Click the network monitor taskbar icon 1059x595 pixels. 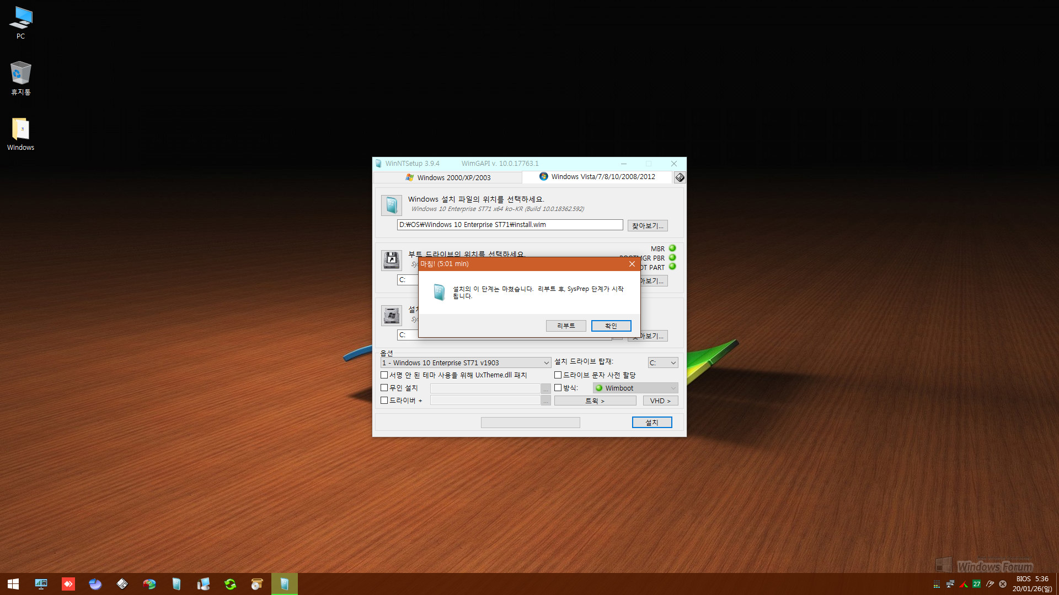pyautogui.click(x=41, y=584)
